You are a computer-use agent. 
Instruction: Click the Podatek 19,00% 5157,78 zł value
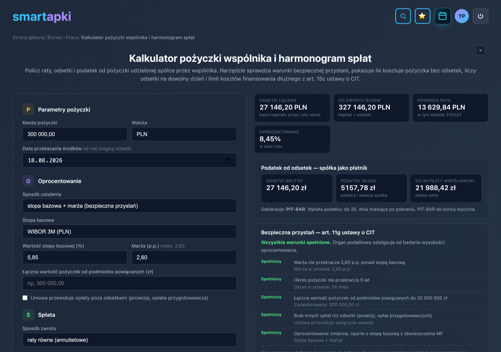tap(358, 188)
